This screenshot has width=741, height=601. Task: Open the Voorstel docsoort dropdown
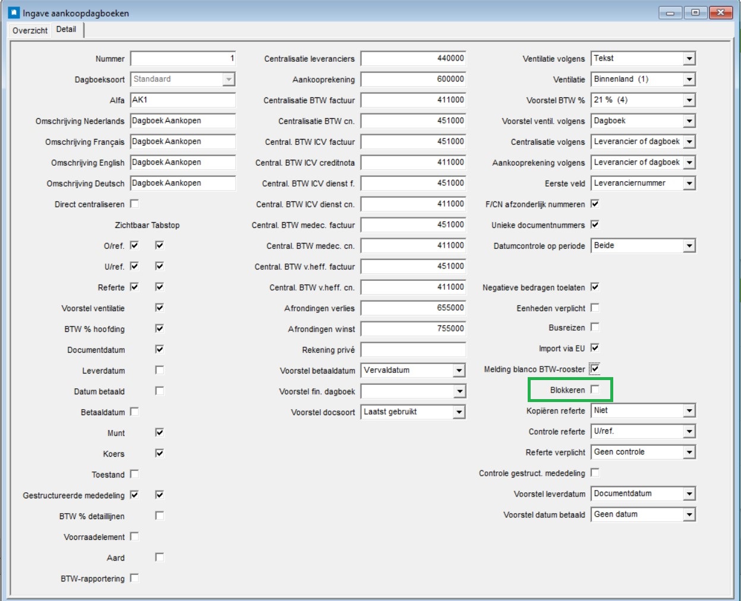click(x=459, y=412)
